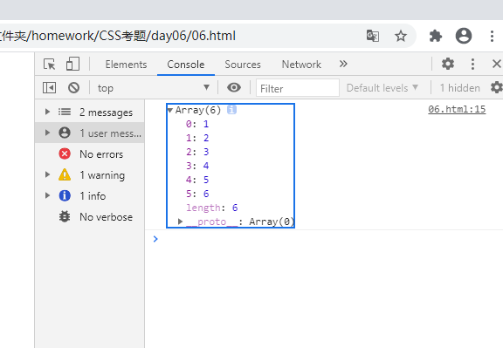Switch to the Elements tab
The height and width of the screenshot is (348, 503).
126,65
